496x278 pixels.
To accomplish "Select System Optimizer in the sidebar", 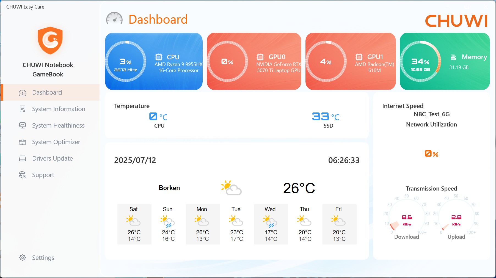I will 50,142.
